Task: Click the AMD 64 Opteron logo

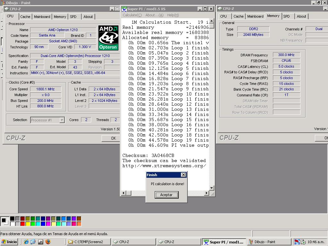Action: pyautogui.click(x=108, y=38)
